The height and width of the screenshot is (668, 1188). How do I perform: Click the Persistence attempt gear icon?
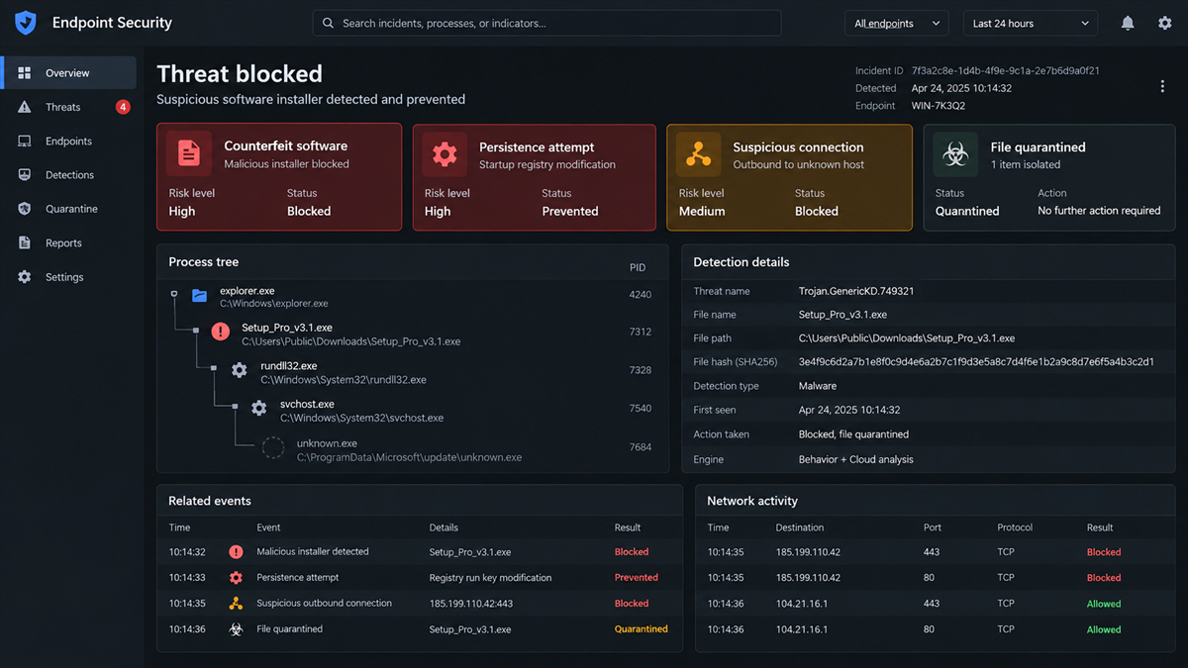pos(445,153)
